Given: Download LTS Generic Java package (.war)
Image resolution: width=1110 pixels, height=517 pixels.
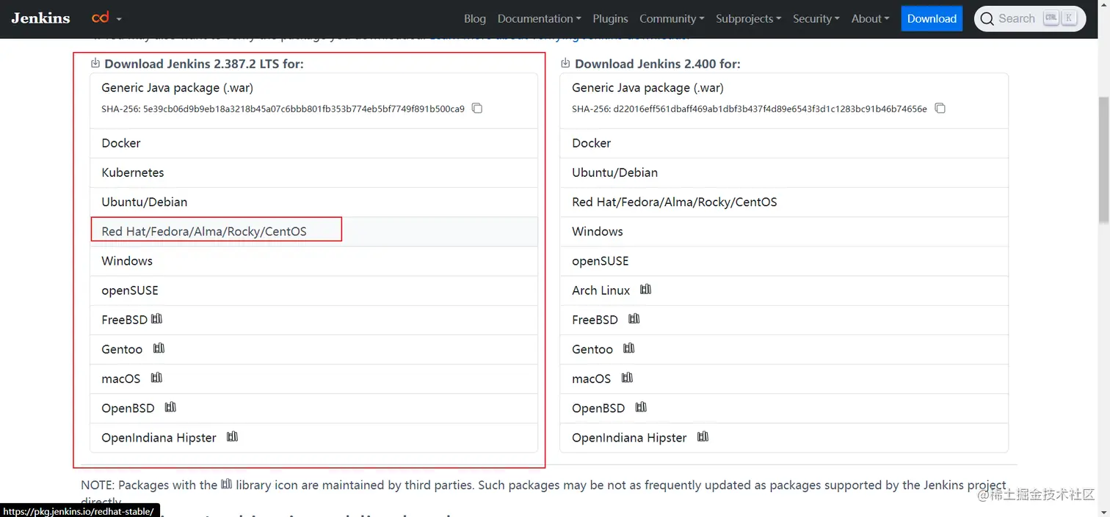Looking at the screenshot, I should (177, 87).
